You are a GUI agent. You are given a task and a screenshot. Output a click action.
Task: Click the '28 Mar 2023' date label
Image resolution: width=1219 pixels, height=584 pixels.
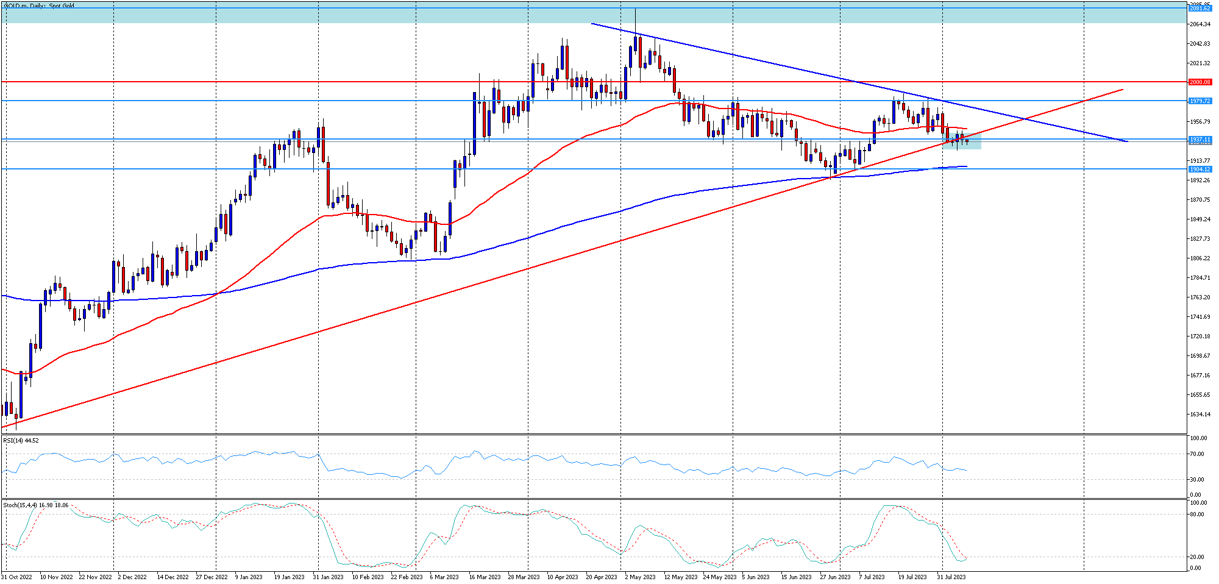pyautogui.click(x=524, y=577)
